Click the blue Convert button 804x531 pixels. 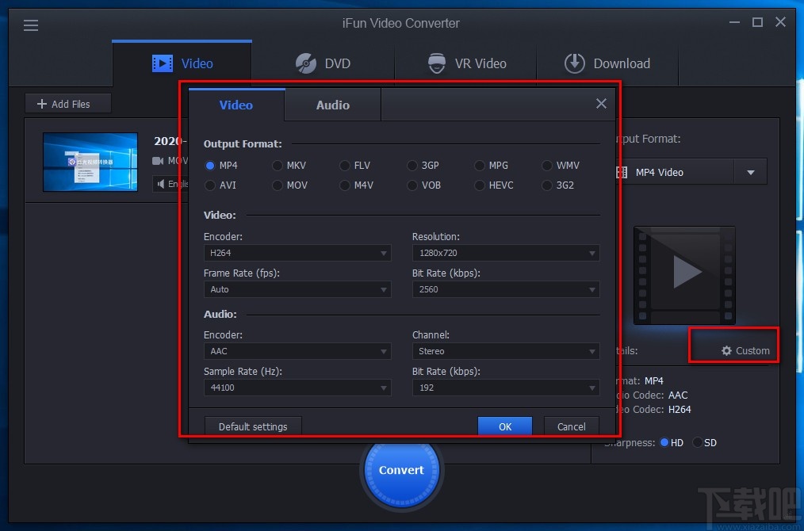coord(401,470)
